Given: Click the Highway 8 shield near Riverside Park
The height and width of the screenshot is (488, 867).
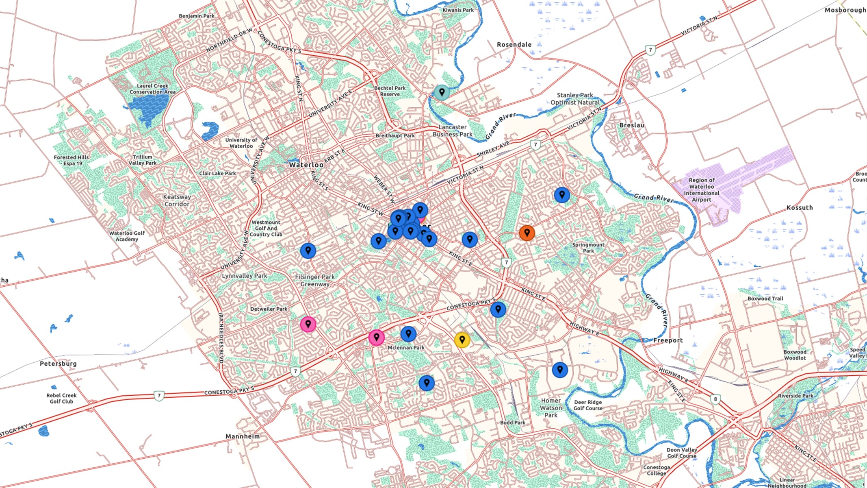Looking at the screenshot, I should (x=715, y=399).
